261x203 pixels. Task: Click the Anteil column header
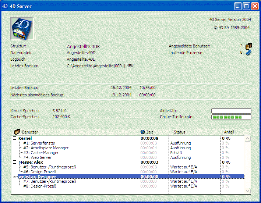(x=229, y=132)
